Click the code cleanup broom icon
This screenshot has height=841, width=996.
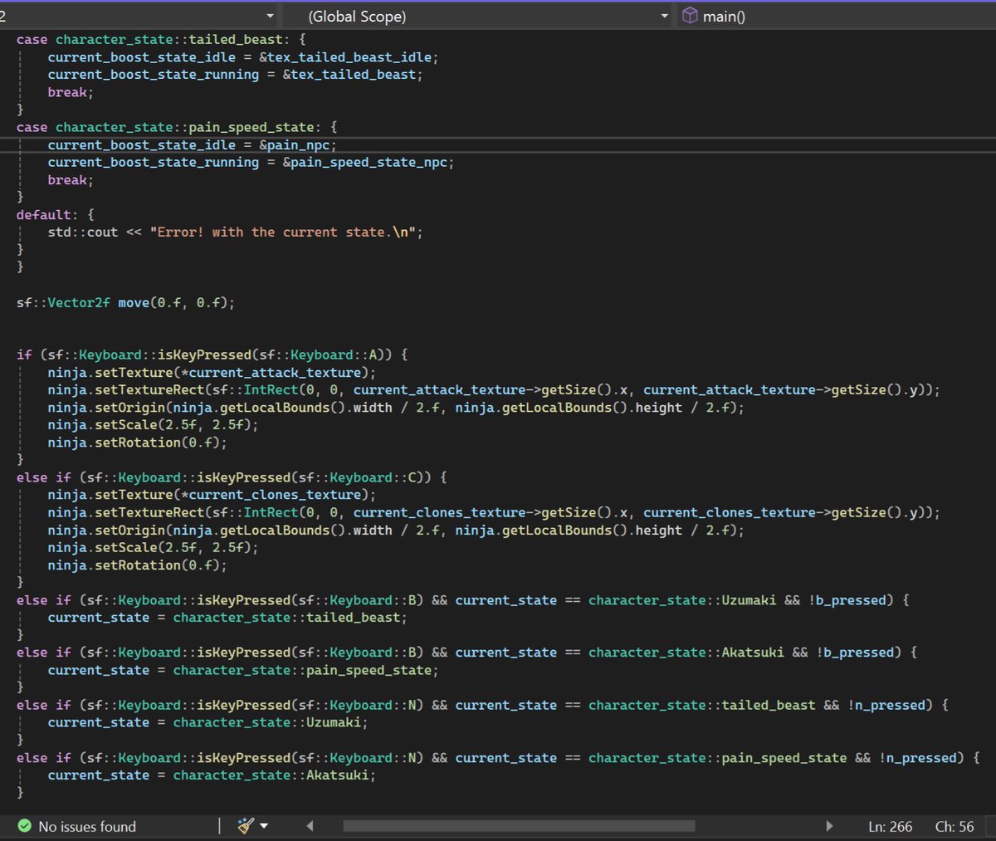click(245, 826)
